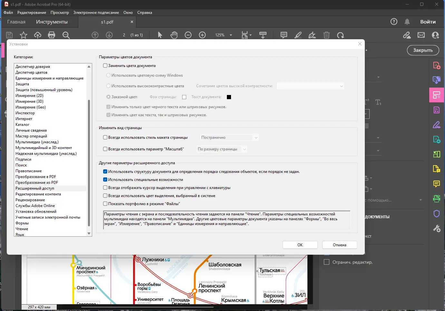Select the Hand pan tool

174,35
